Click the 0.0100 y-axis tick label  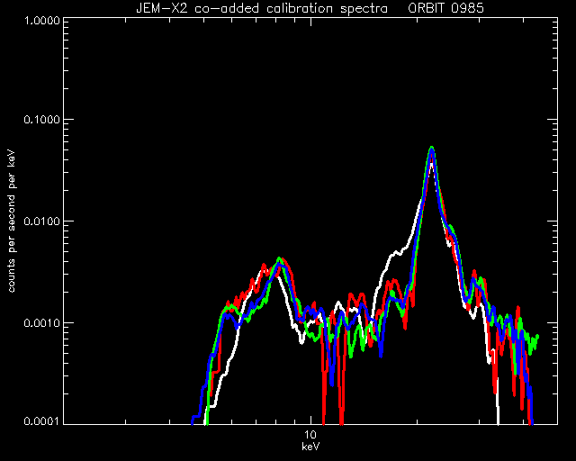[x=41, y=221]
